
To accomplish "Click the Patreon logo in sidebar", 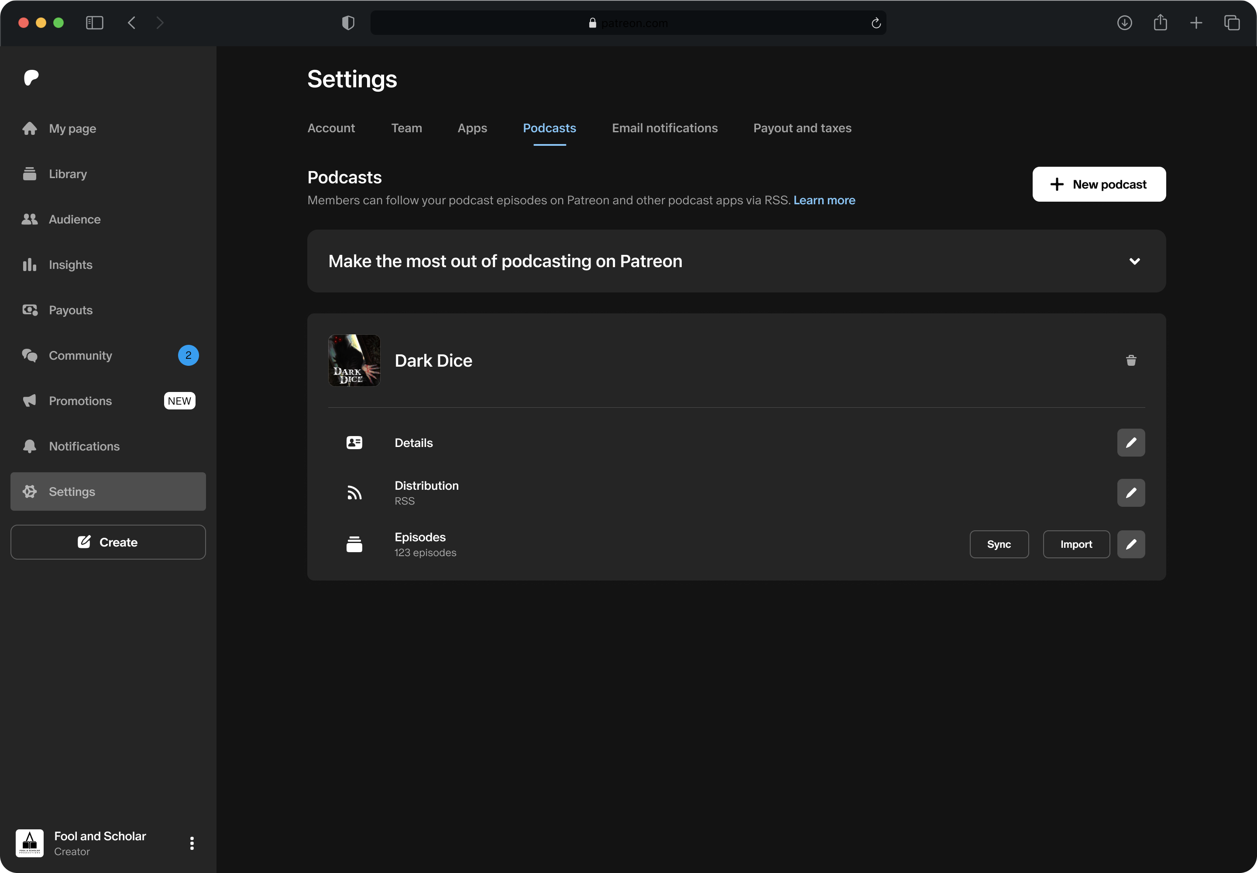I will tap(31, 78).
